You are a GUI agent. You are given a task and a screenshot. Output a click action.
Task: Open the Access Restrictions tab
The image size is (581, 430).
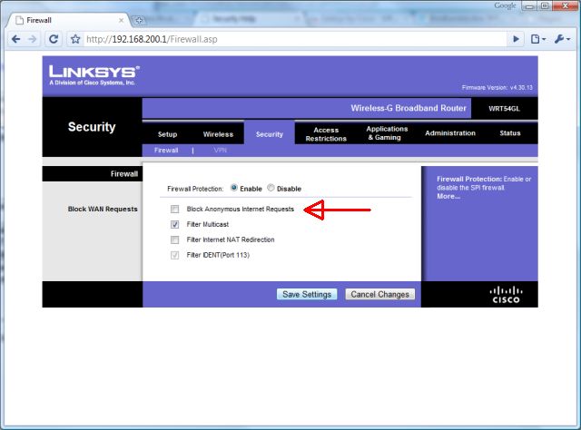coord(326,134)
